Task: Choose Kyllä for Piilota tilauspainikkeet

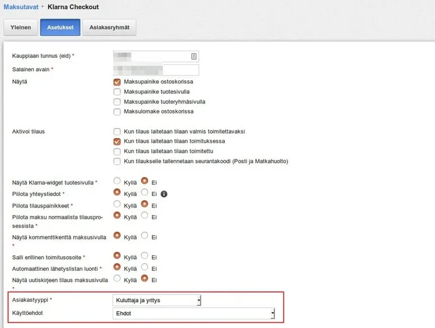Action: click(117, 204)
